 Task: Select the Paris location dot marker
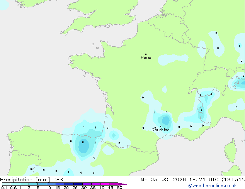point(146,54)
